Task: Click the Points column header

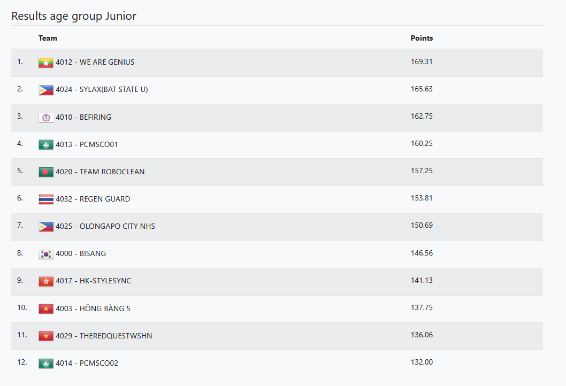Action: [x=422, y=38]
